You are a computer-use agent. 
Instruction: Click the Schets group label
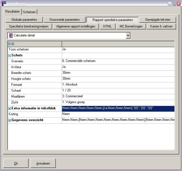click(17, 55)
